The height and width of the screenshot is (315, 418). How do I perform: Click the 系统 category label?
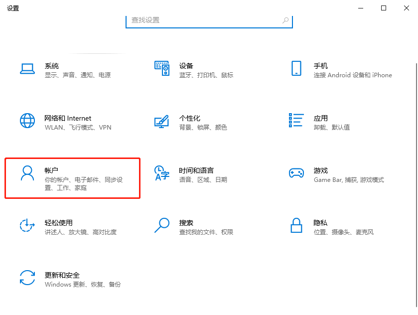click(x=52, y=65)
